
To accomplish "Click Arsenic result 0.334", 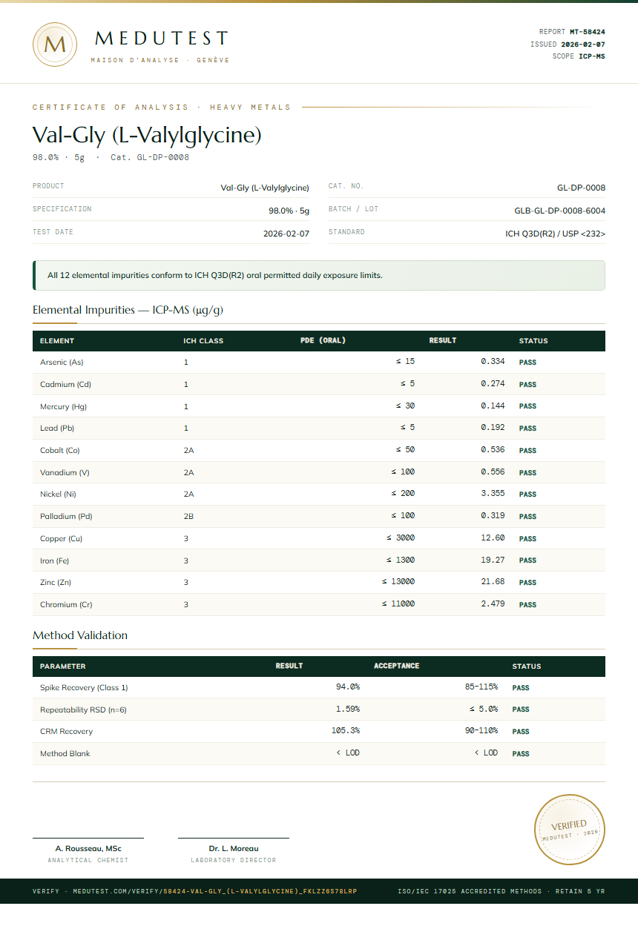I will coord(493,362).
